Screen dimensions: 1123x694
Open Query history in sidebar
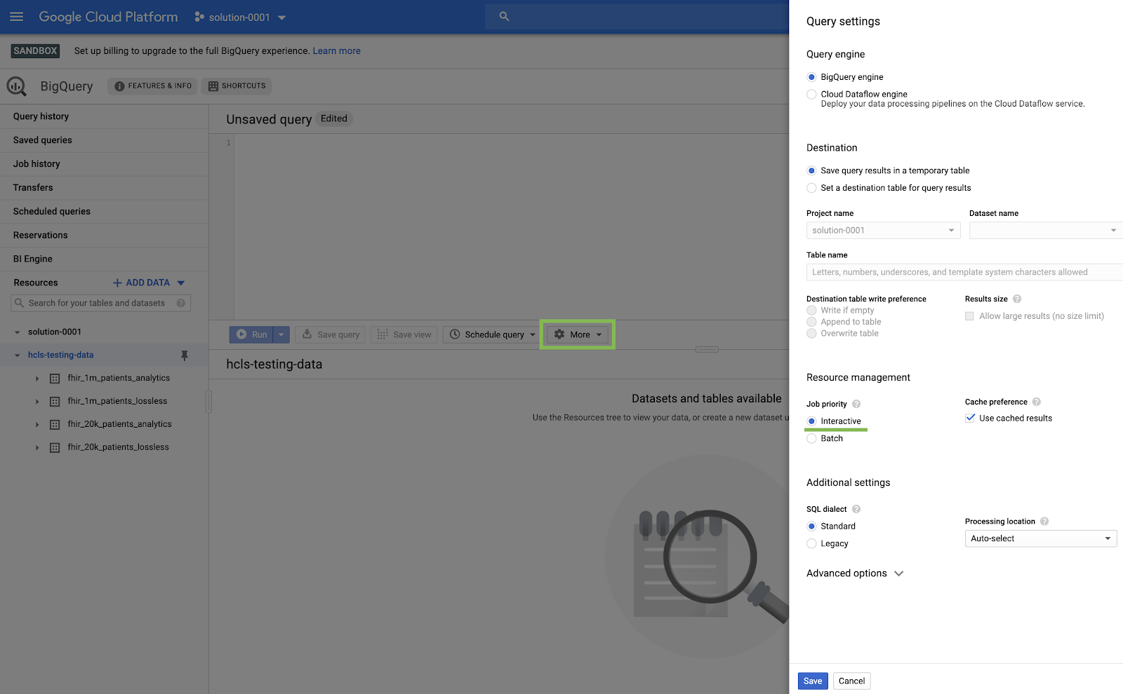pyautogui.click(x=41, y=116)
